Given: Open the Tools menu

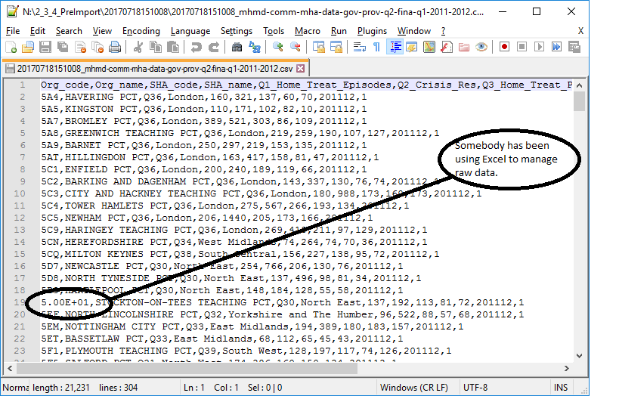Looking at the screenshot, I should [274, 31].
